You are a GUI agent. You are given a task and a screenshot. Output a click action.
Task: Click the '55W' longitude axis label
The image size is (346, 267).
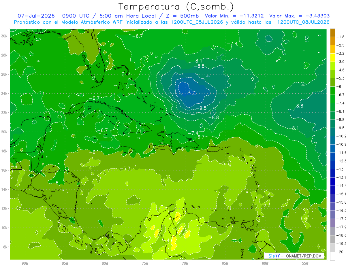305,263
